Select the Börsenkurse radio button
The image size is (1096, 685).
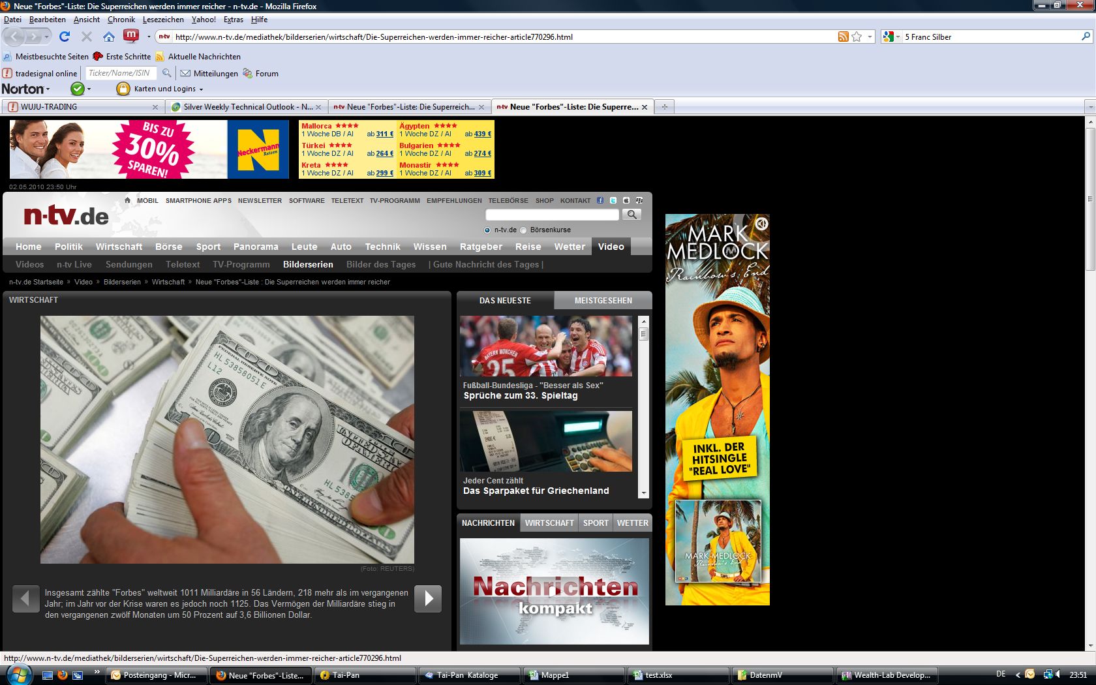tap(523, 230)
